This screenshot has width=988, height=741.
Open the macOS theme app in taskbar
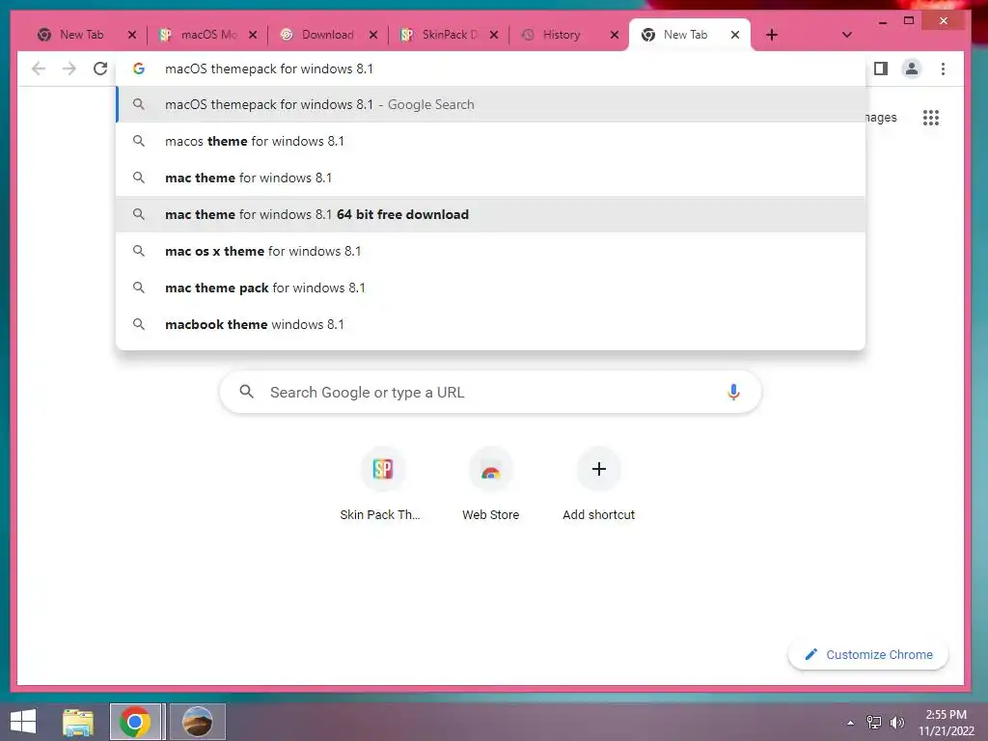pyautogui.click(x=197, y=722)
